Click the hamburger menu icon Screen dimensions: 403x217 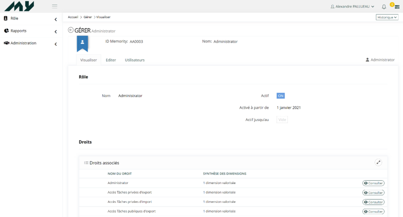(55, 6)
